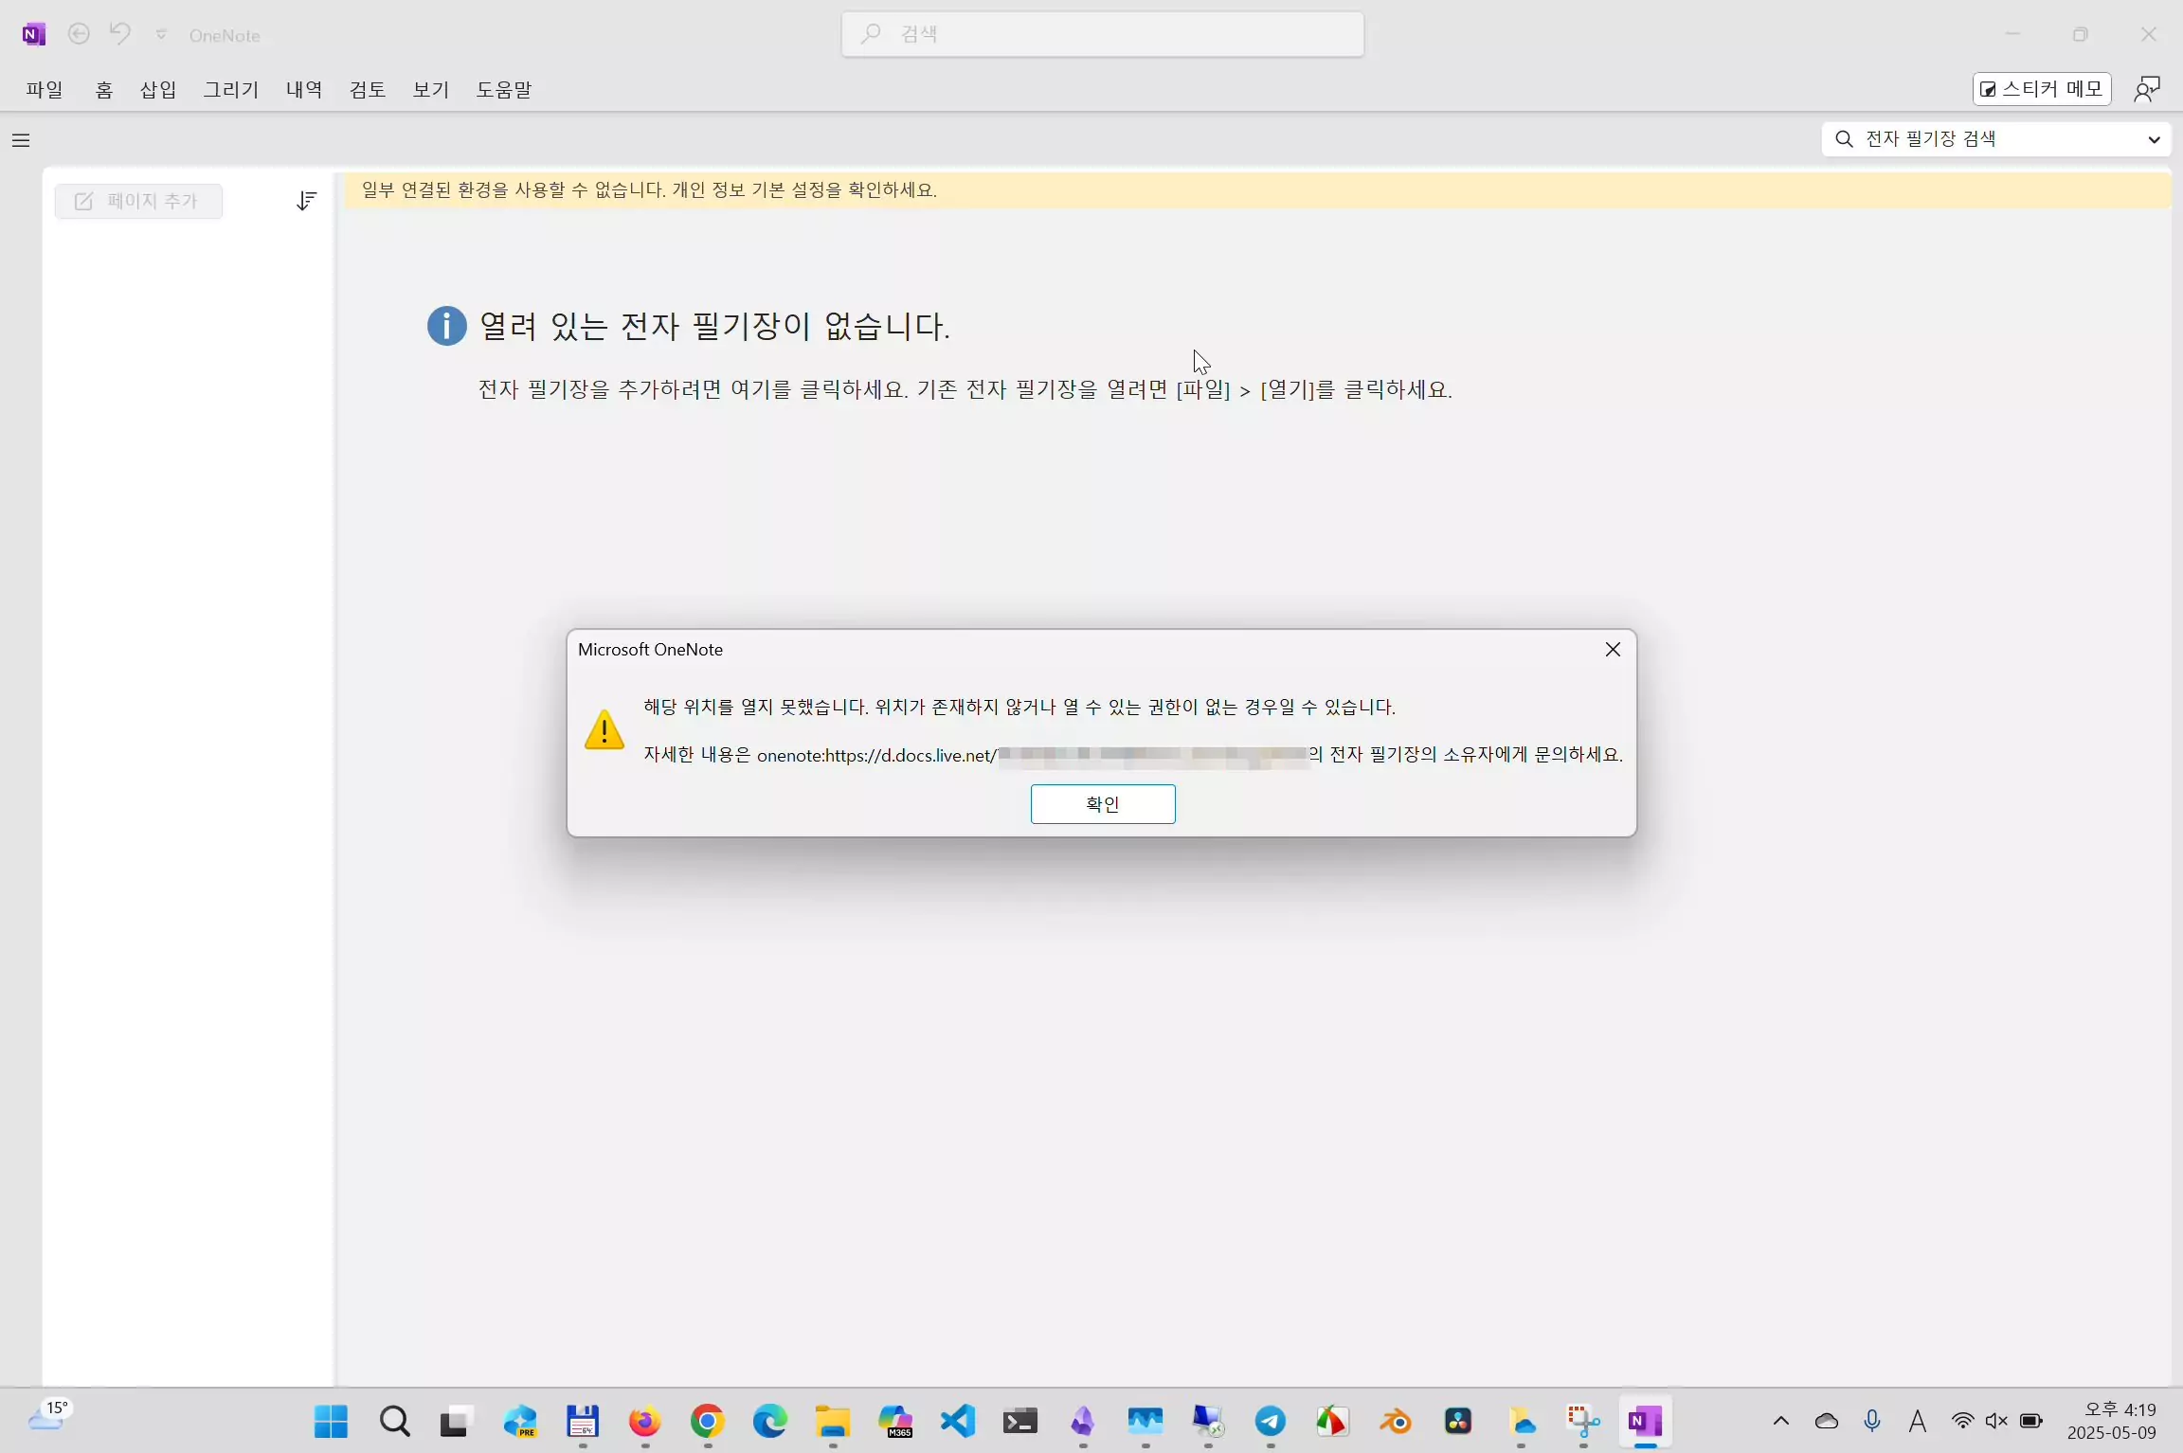Open DaVinci Resolve from the taskbar
This screenshot has height=1453, width=2183.
tap(1458, 1421)
